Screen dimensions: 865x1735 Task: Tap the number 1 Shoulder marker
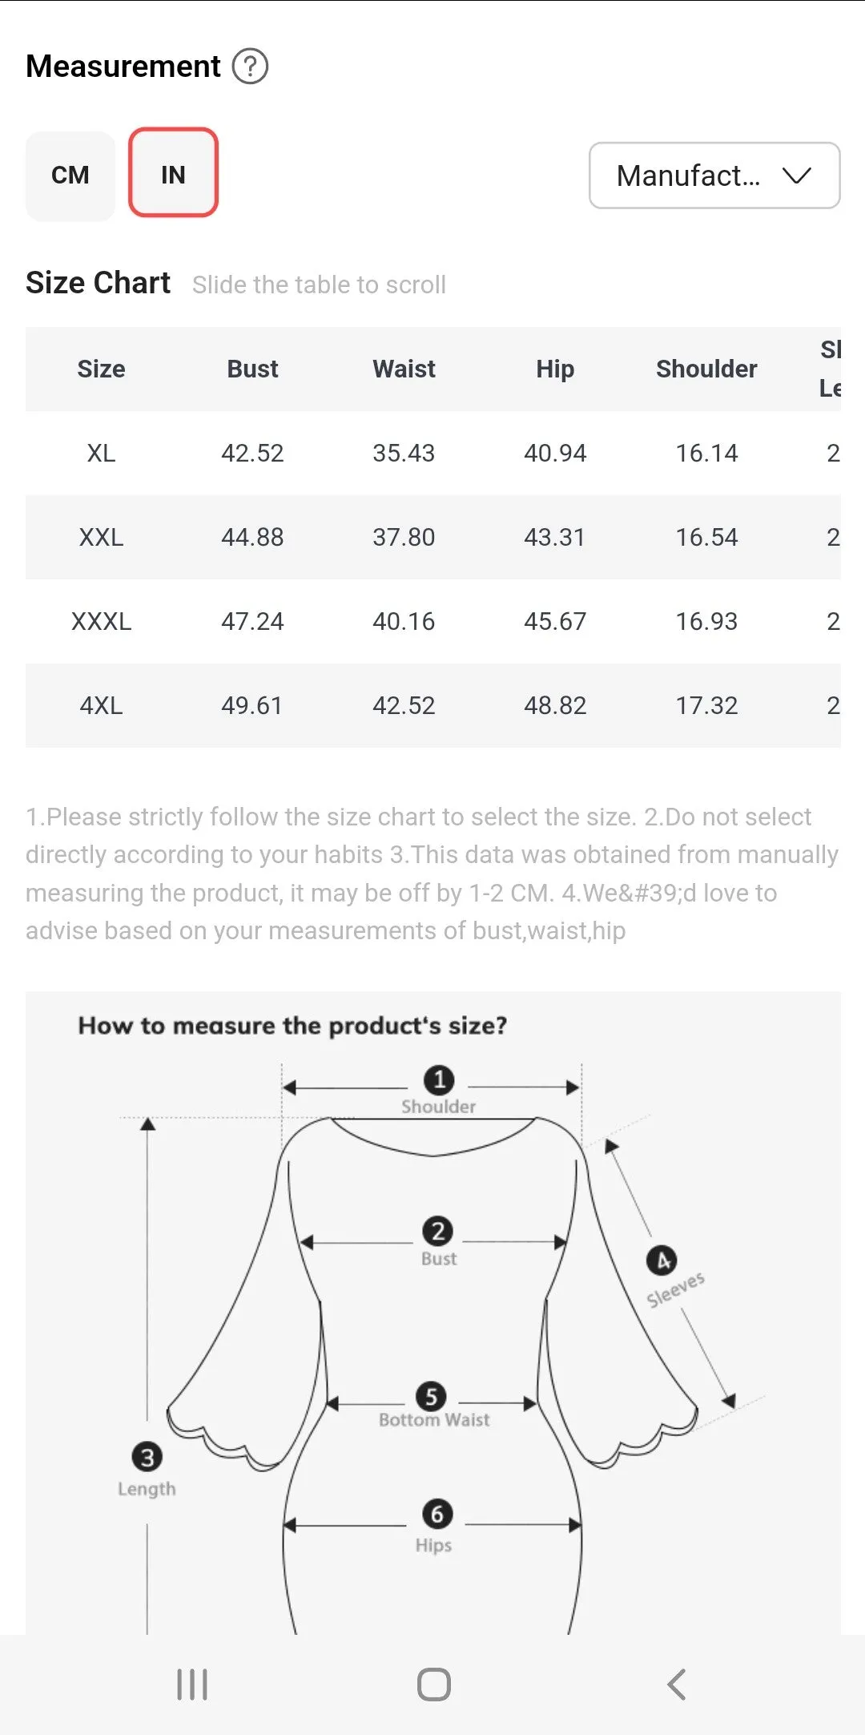pos(439,1079)
